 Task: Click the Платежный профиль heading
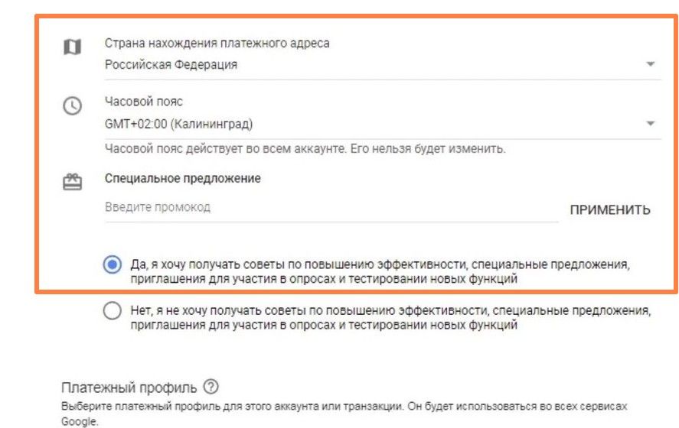point(129,387)
